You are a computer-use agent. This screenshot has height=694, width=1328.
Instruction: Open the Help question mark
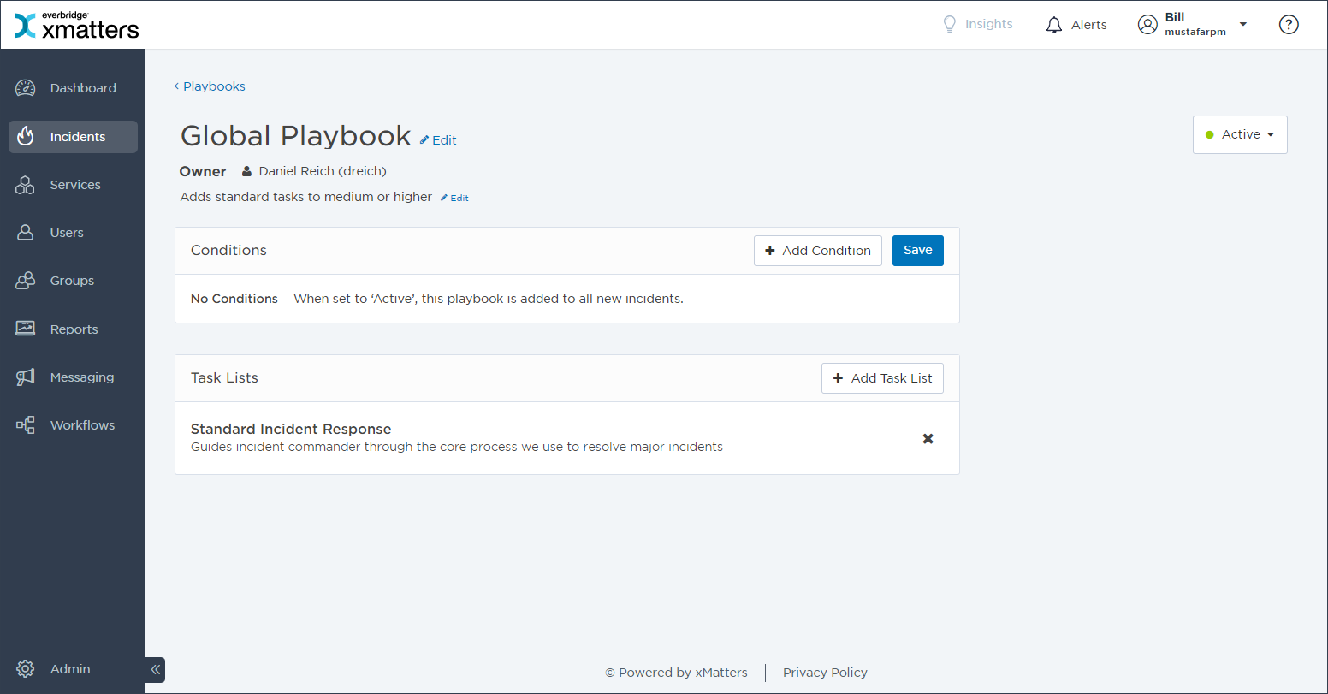point(1289,24)
